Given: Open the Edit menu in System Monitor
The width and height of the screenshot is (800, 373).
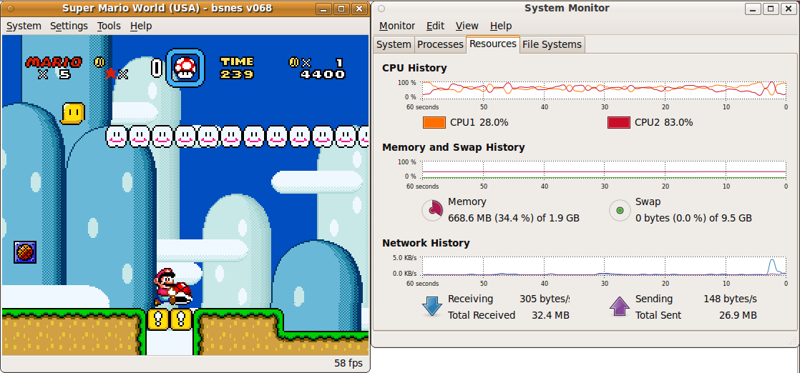Looking at the screenshot, I should click(435, 26).
